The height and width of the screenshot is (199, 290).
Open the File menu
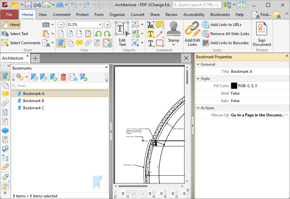tap(9, 14)
